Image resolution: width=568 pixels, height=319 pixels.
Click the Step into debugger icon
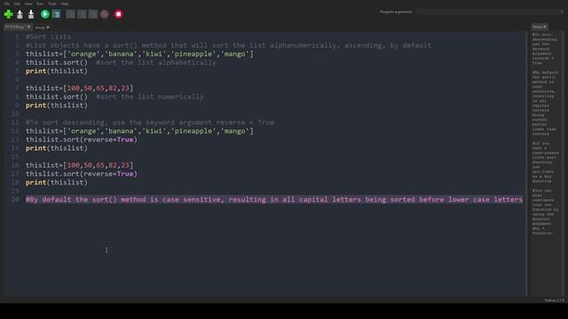(82, 14)
